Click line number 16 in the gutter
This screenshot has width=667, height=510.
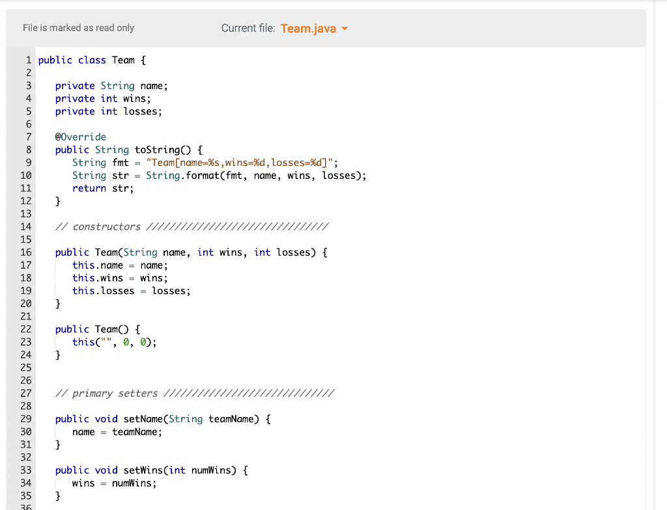(x=25, y=252)
